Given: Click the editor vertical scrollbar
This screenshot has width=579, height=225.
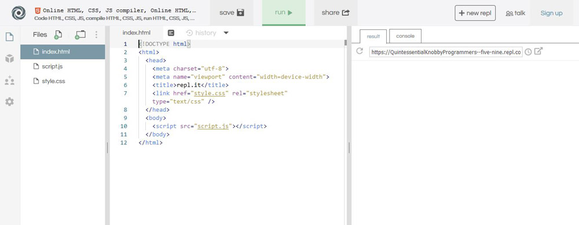Looking at the screenshot, I should coord(345,42).
